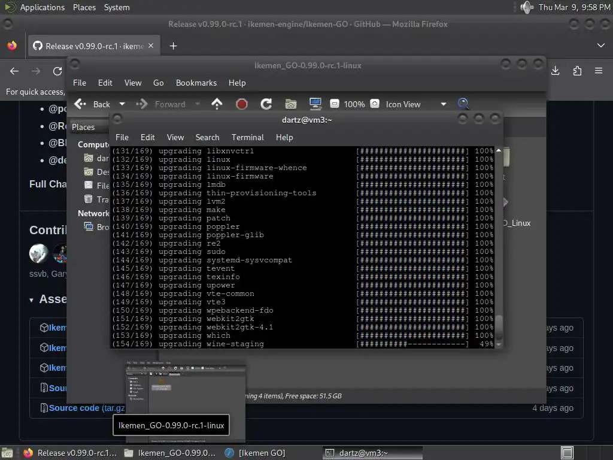Open Back history dropdown arrow
Viewport: 613px width, 460px height.
(122, 104)
